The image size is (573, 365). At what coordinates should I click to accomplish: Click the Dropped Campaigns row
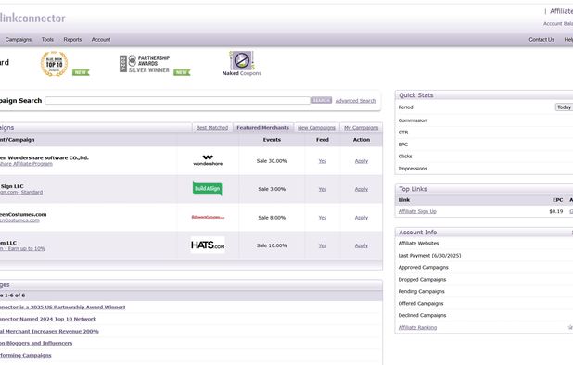484,279
